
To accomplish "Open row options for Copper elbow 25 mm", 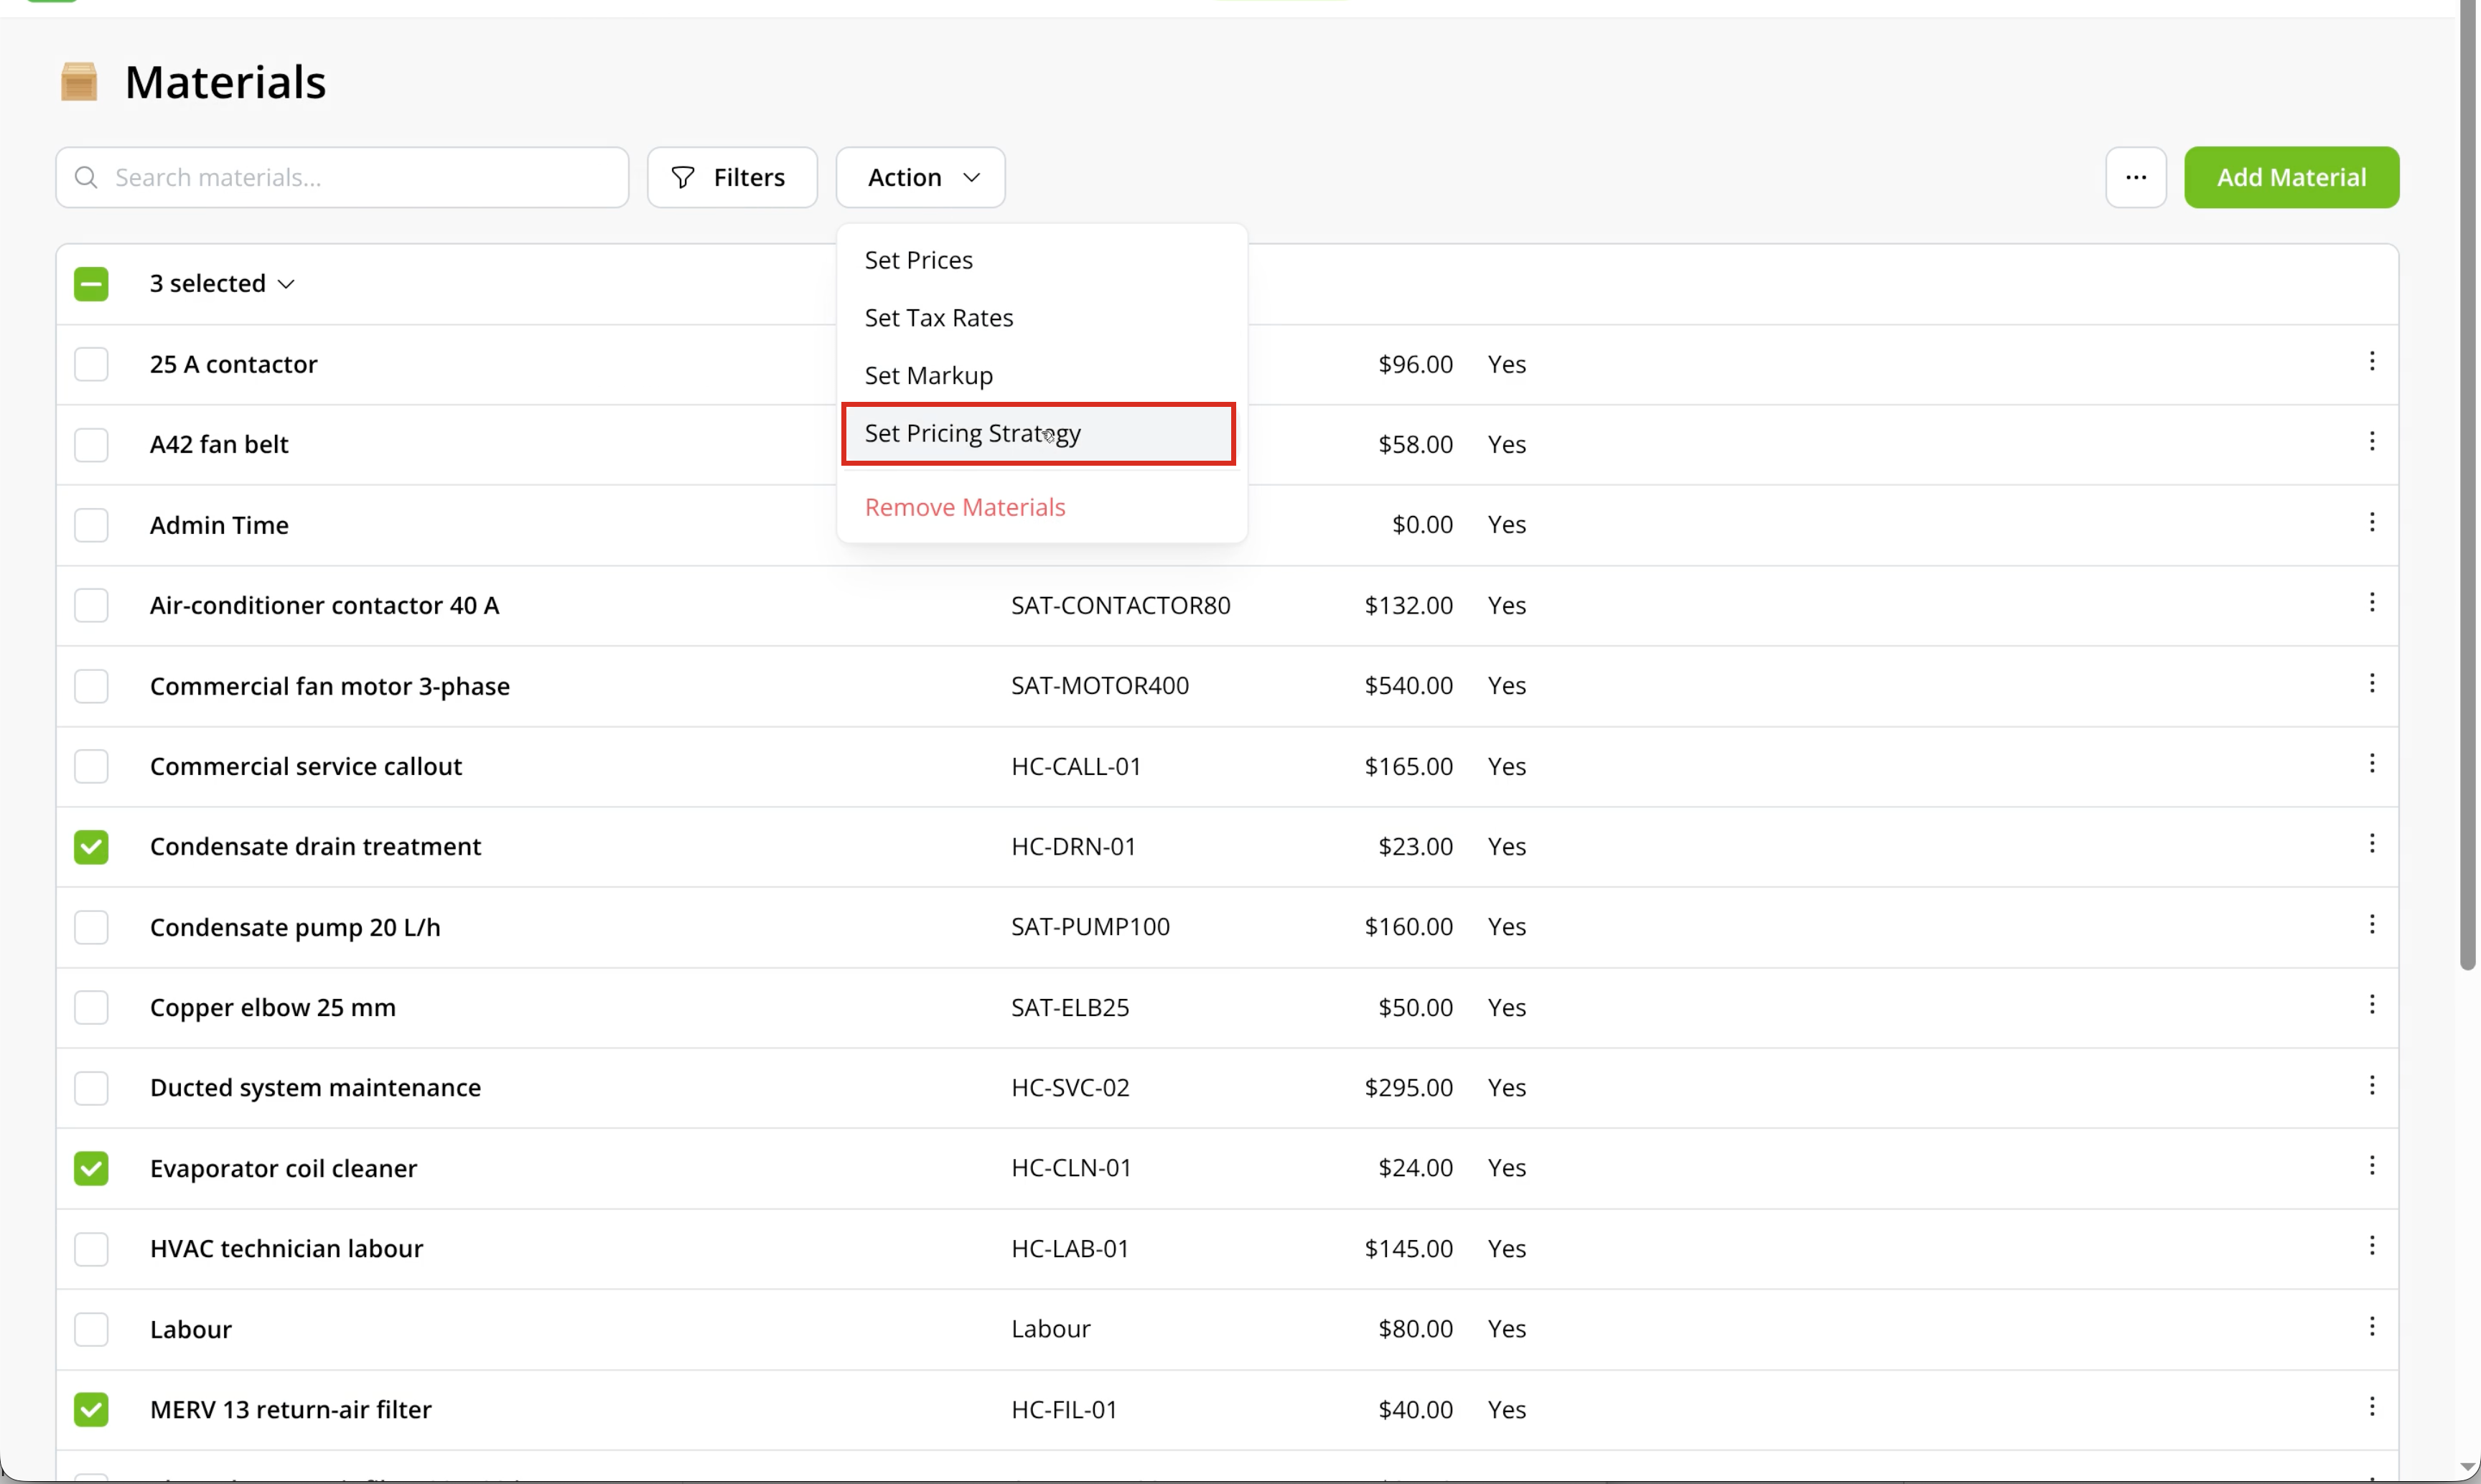I will click(x=2371, y=1005).
